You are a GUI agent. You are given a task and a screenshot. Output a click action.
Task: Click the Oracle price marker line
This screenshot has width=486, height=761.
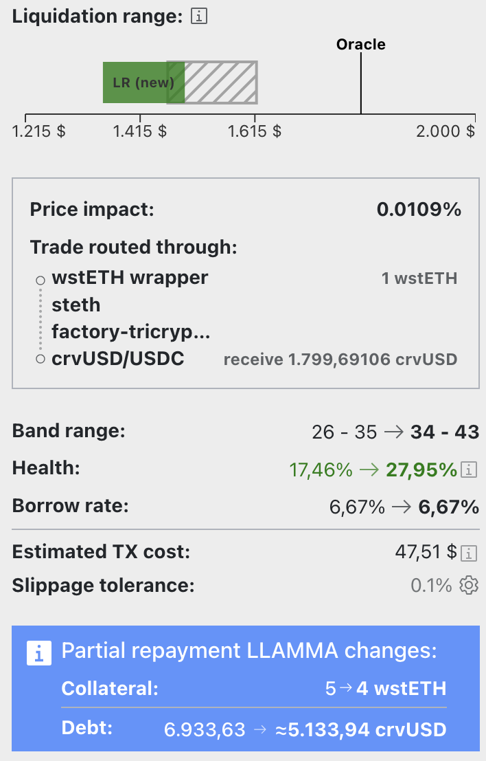(x=361, y=82)
